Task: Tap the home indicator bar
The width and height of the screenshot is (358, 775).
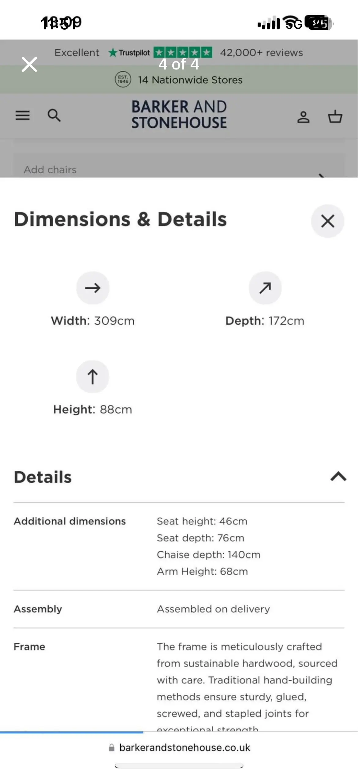Action: 179,766
